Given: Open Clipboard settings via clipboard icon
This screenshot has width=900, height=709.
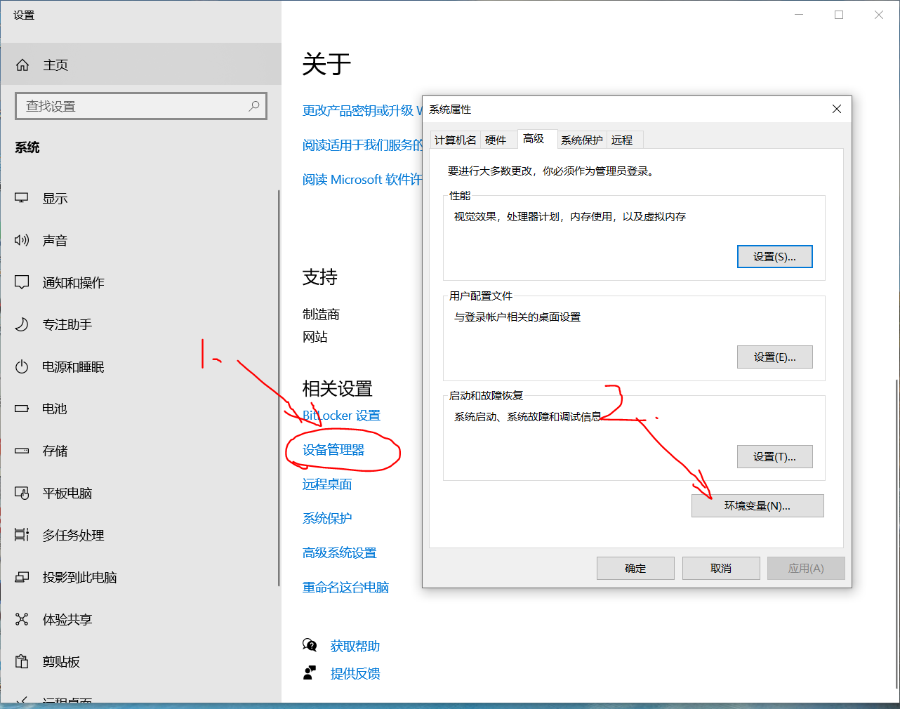Looking at the screenshot, I should (x=22, y=661).
